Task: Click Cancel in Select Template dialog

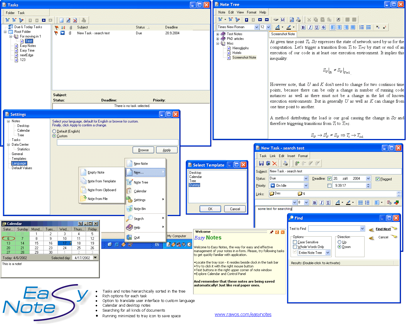Action: pyautogui.click(x=235, y=209)
